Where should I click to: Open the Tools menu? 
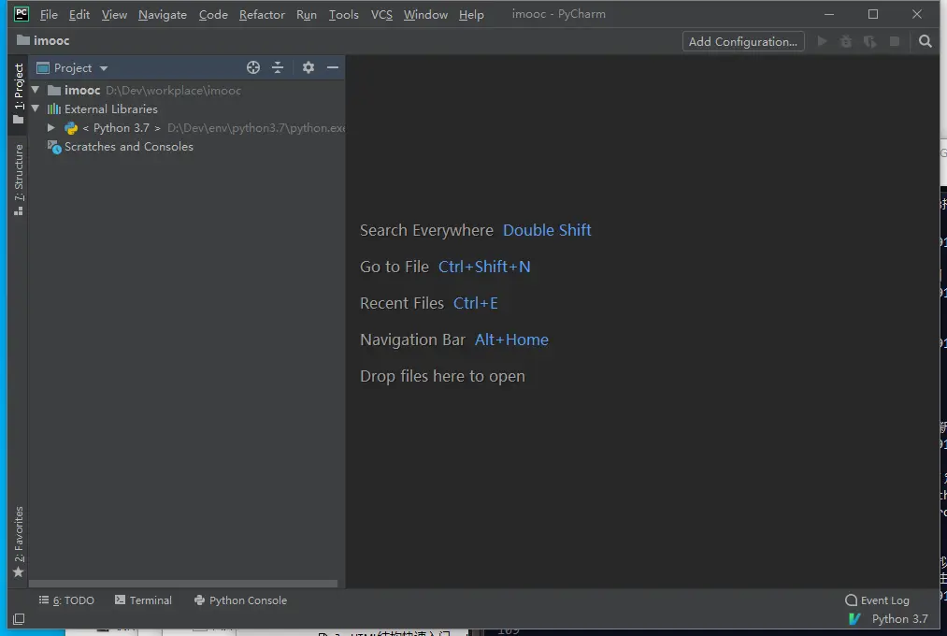344,14
